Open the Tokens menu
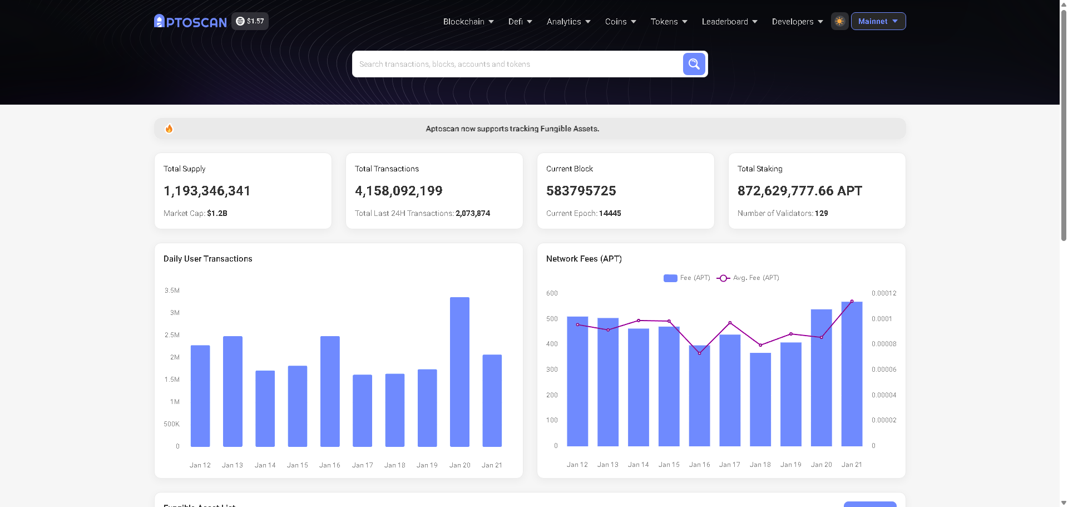 pos(669,22)
